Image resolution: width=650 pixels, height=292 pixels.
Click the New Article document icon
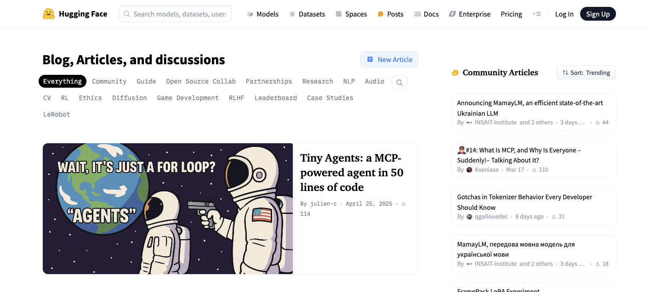pyautogui.click(x=370, y=59)
